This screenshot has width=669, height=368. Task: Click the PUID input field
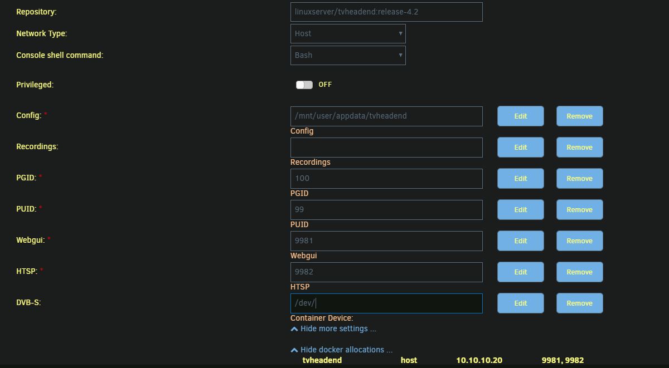pyautogui.click(x=386, y=209)
